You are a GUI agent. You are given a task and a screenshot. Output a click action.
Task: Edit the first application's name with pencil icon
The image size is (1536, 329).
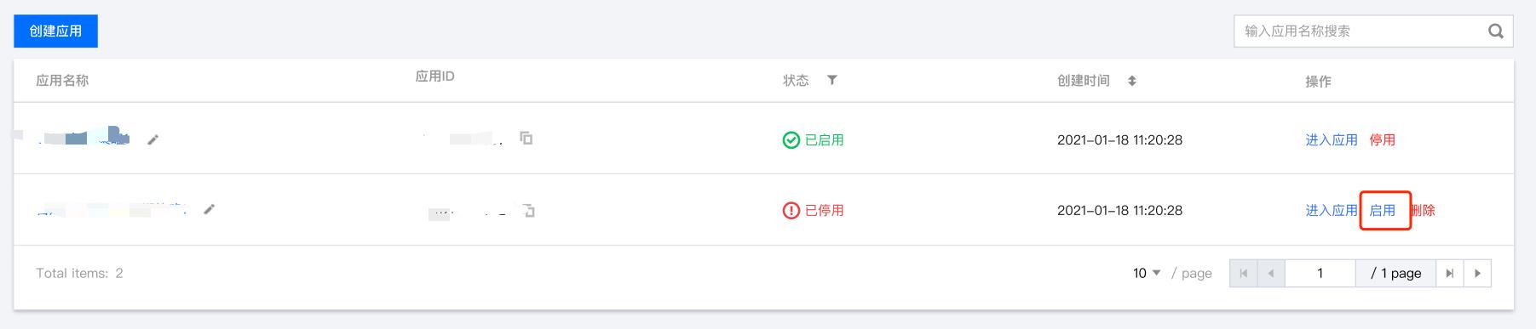click(153, 139)
